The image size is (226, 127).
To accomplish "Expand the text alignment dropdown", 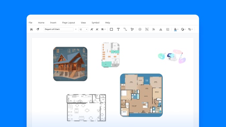I will click(103, 29).
